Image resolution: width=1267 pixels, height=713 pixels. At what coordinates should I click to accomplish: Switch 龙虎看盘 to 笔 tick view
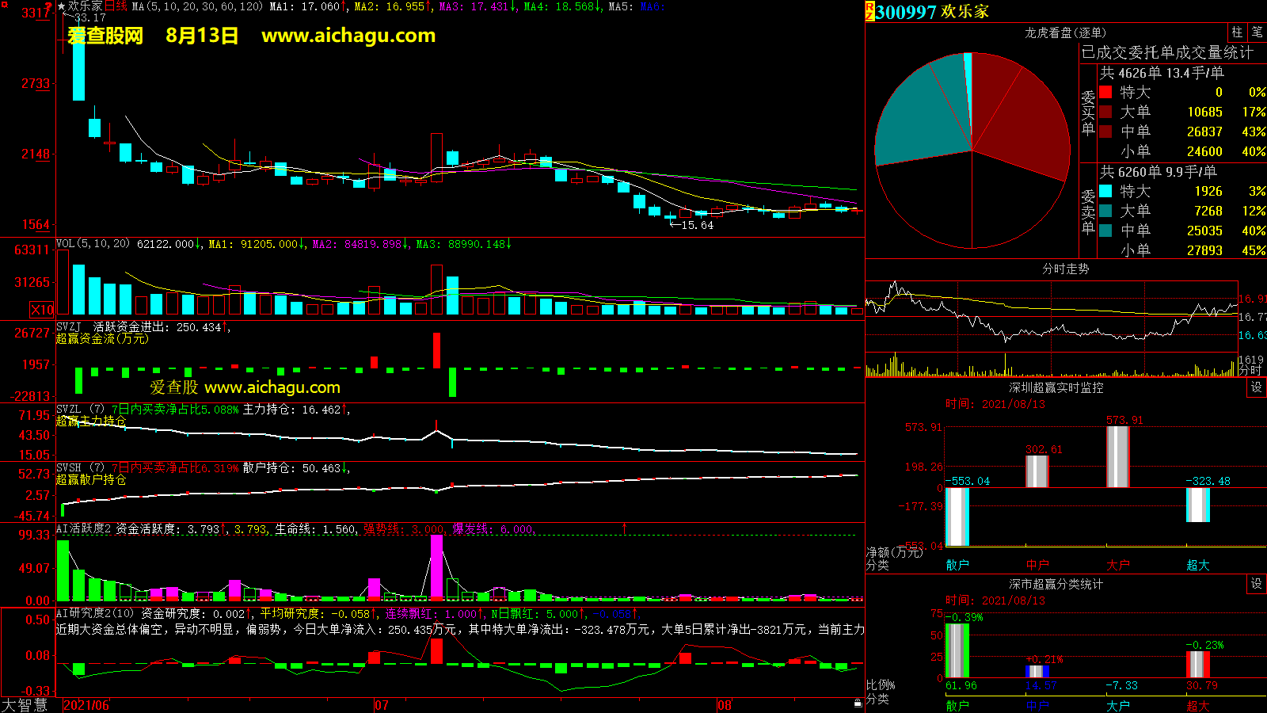(x=1257, y=32)
